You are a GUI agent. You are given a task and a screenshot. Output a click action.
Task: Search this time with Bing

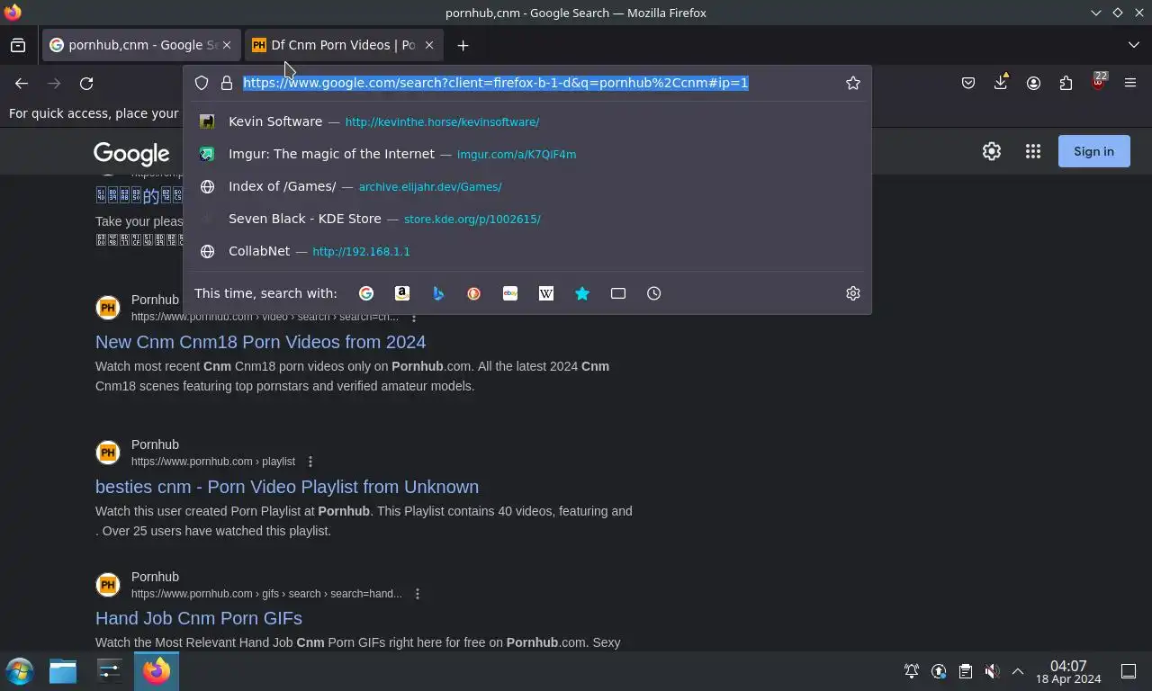[438, 293]
